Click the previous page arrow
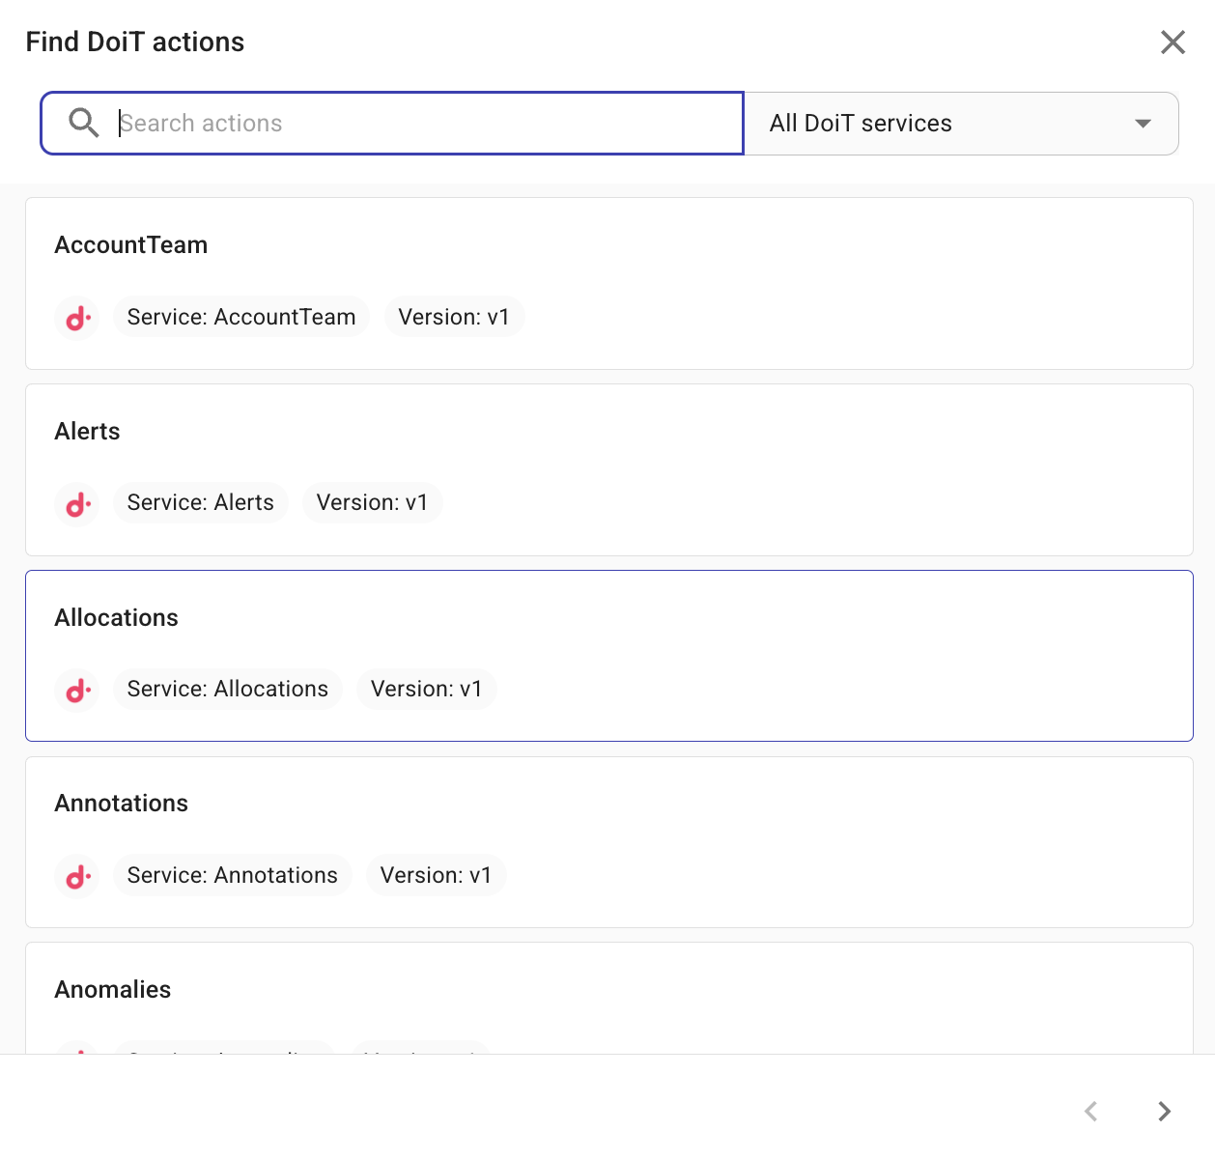 (1090, 1111)
